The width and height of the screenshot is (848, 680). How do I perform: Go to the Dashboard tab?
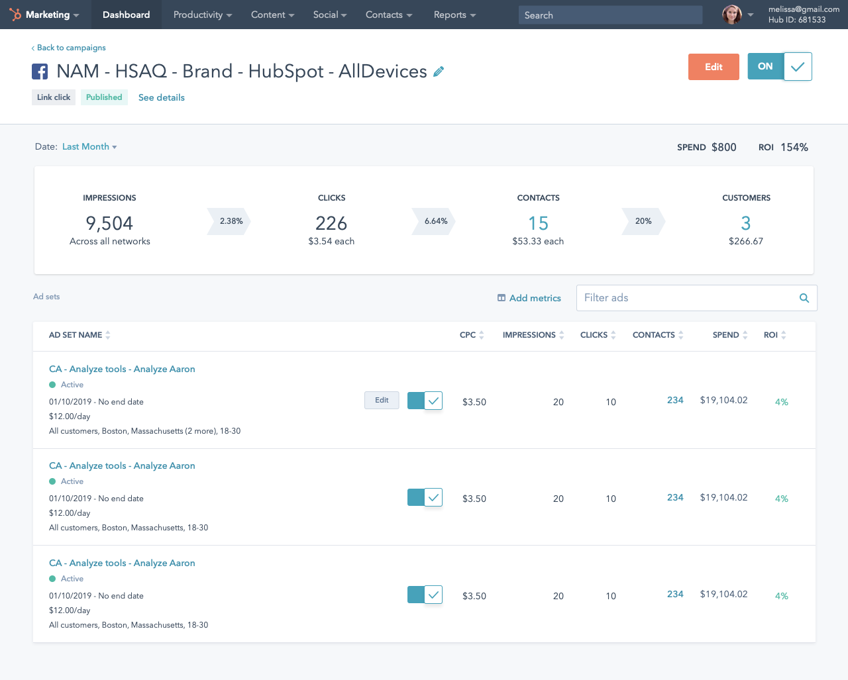[126, 15]
